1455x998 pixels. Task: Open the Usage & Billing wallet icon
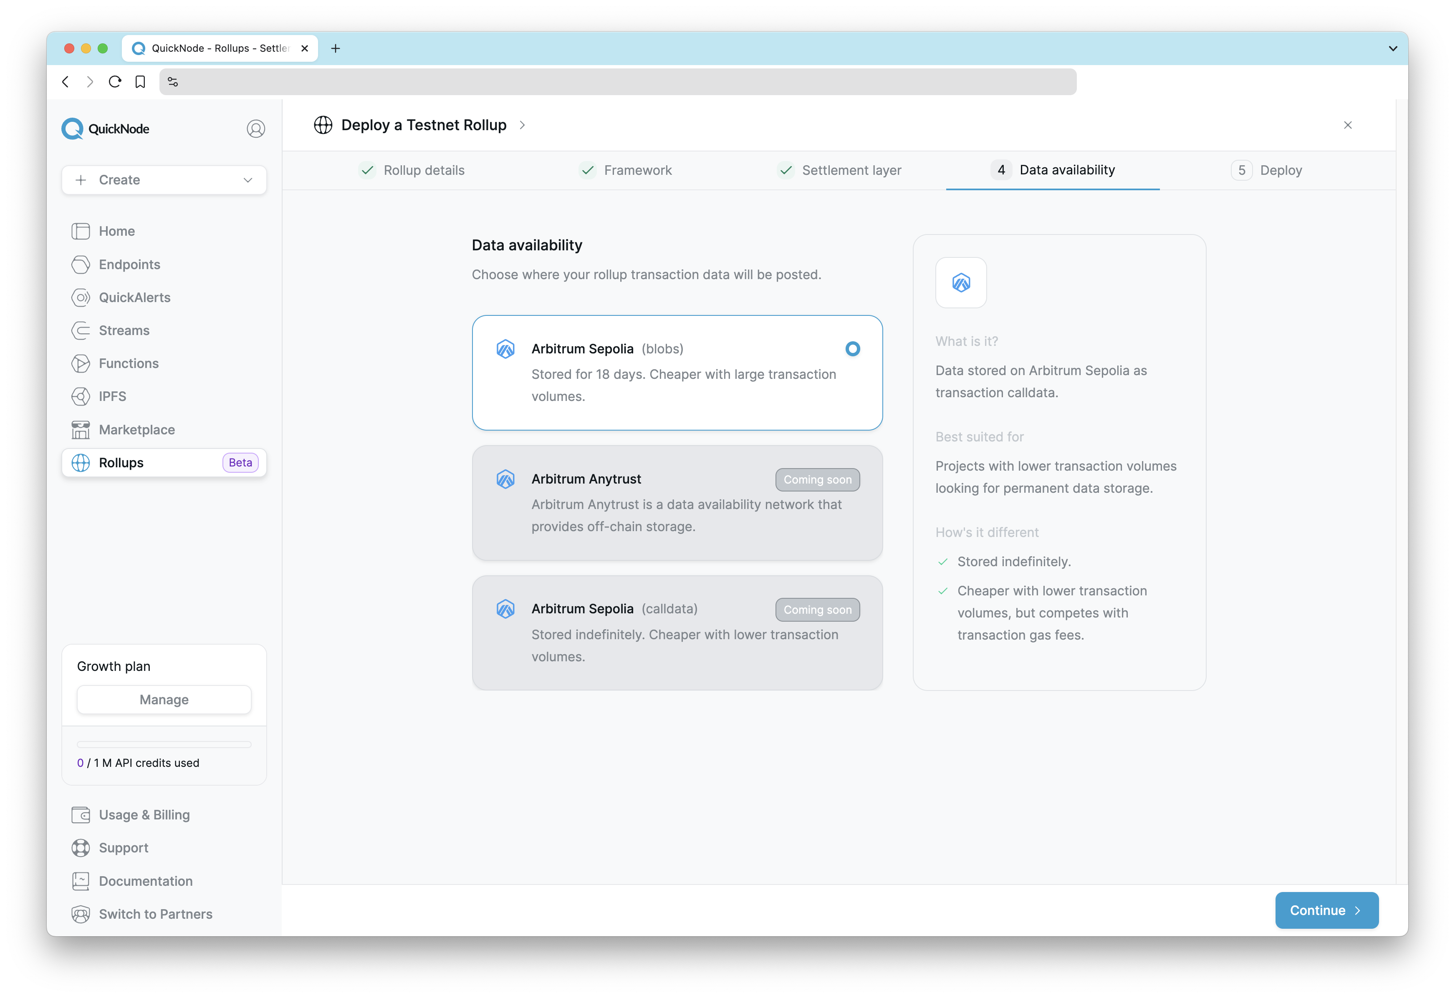[x=81, y=815]
